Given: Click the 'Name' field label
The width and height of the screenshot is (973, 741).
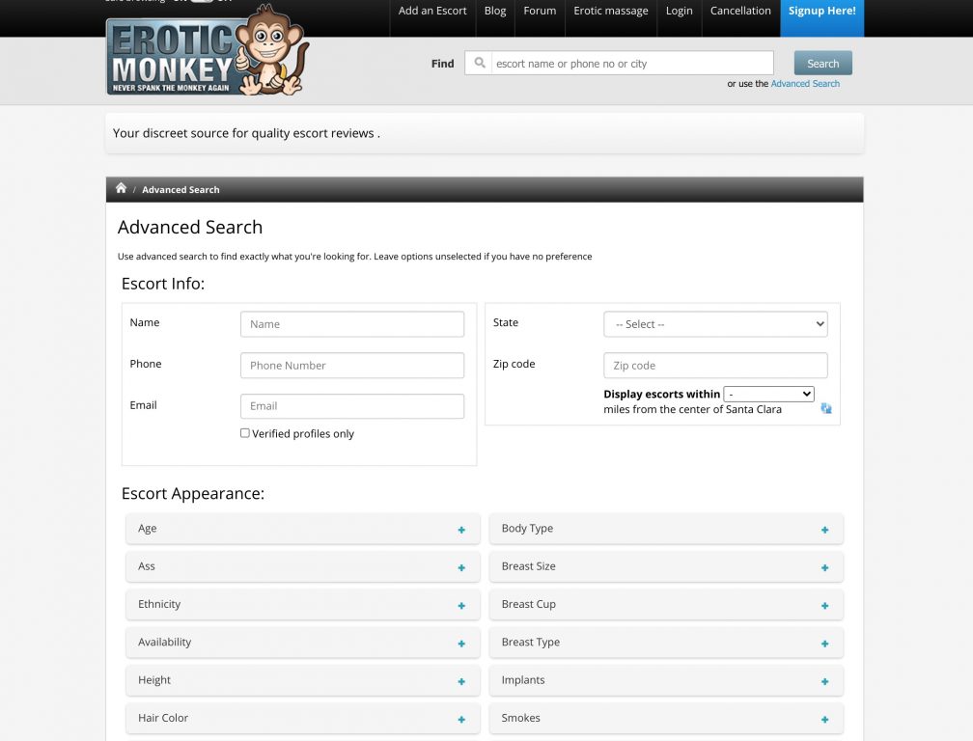Looking at the screenshot, I should tap(145, 322).
